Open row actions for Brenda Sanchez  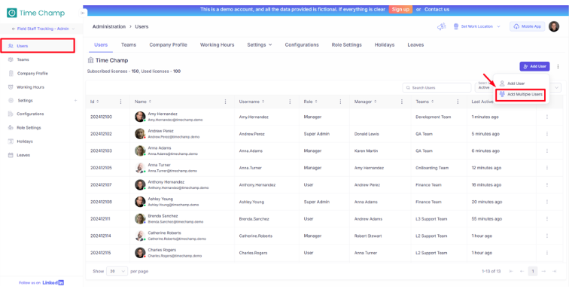(547, 219)
